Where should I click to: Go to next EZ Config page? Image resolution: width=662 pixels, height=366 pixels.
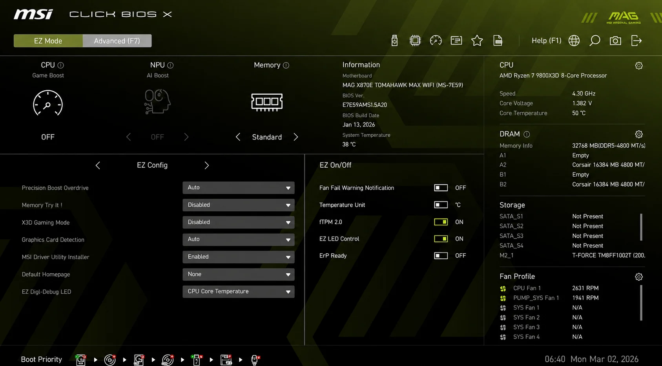pos(207,165)
